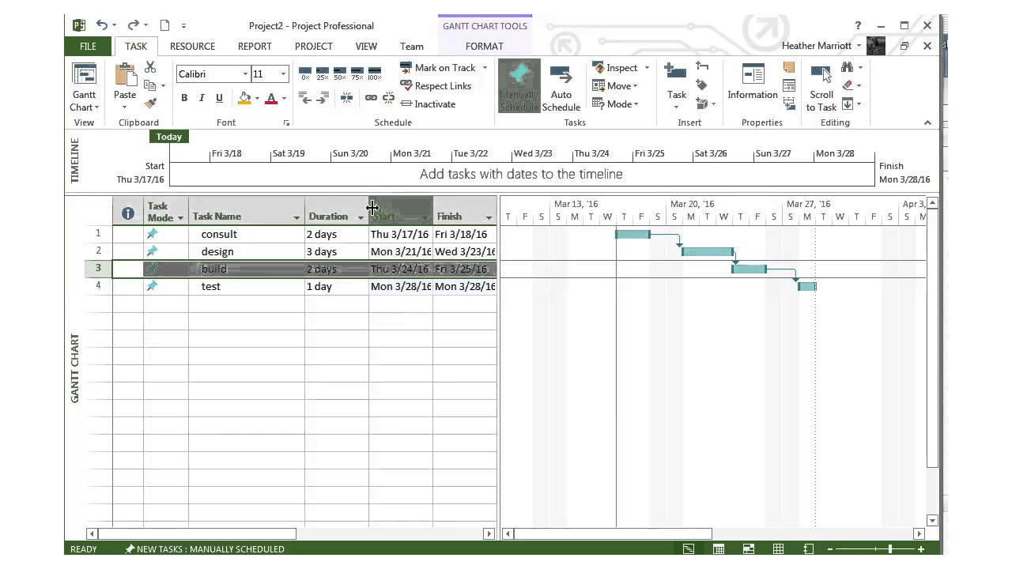This screenshot has height=569, width=1012.
Task: Click the Undo arrow in quick access
Action: (x=102, y=25)
